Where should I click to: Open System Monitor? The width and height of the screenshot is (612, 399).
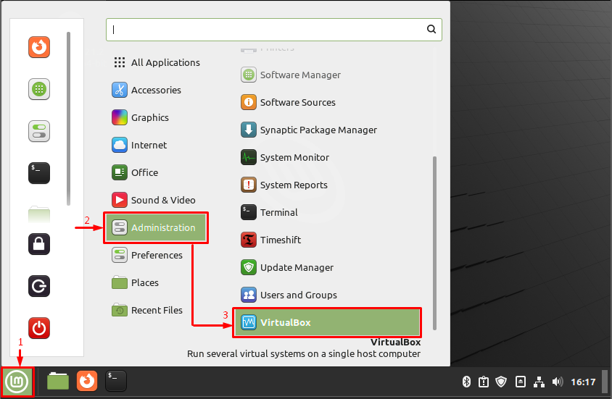(x=327, y=157)
